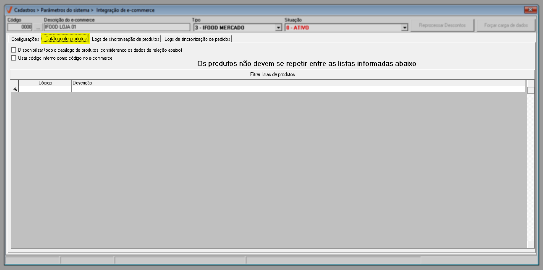The image size is (543, 270).
Task: Click the empty Código cell in new row
Action: [45, 89]
